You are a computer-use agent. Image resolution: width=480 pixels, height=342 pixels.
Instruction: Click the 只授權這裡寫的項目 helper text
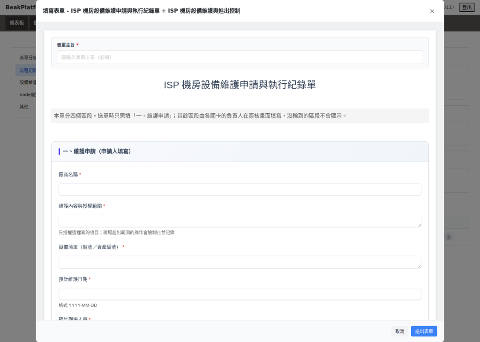[116, 233]
